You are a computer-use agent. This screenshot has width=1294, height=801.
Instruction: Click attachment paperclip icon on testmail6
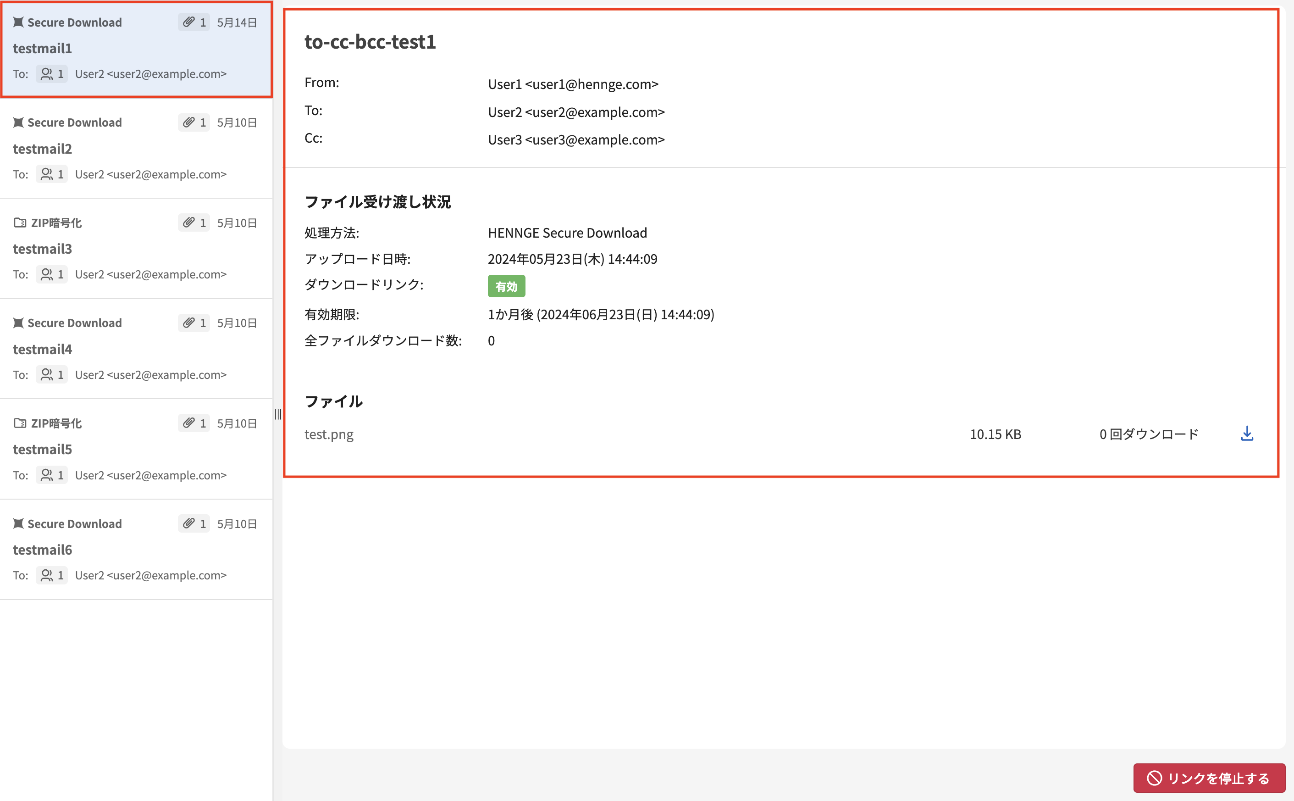pyautogui.click(x=189, y=523)
